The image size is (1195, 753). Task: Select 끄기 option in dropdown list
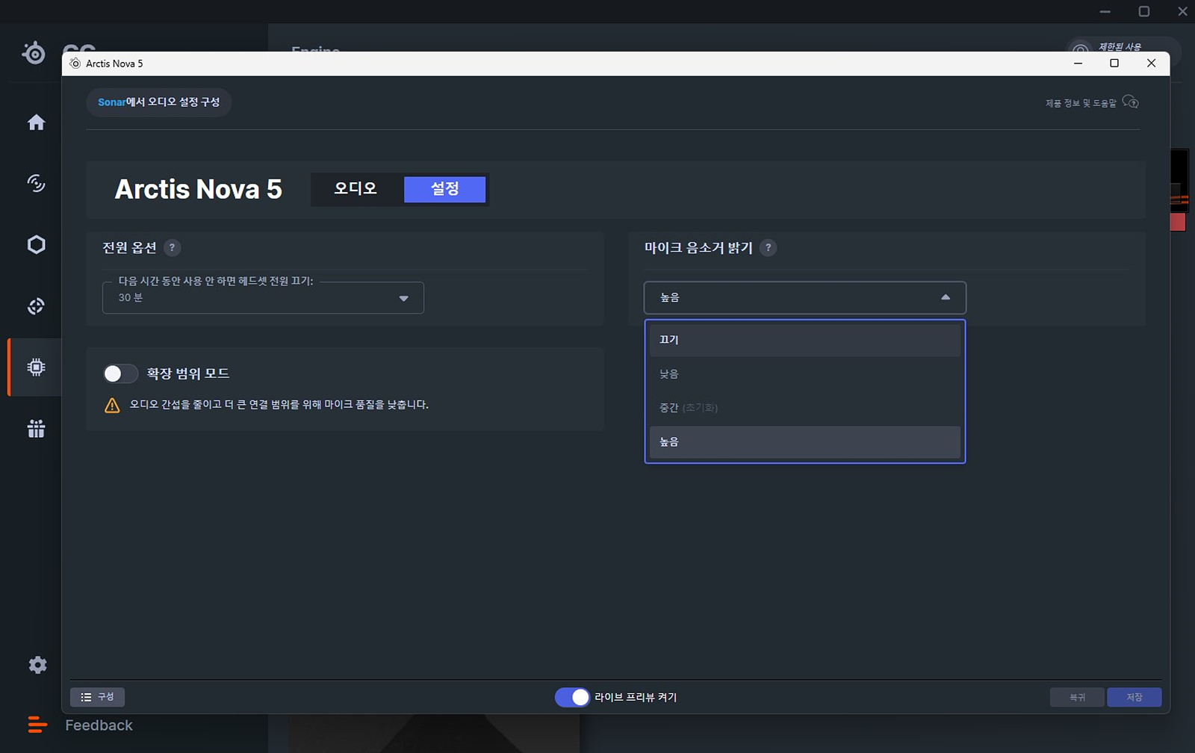coord(805,340)
